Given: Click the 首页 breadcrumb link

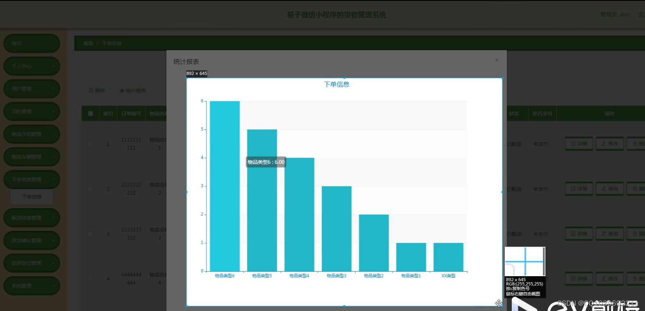Looking at the screenshot, I should (88, 43).
